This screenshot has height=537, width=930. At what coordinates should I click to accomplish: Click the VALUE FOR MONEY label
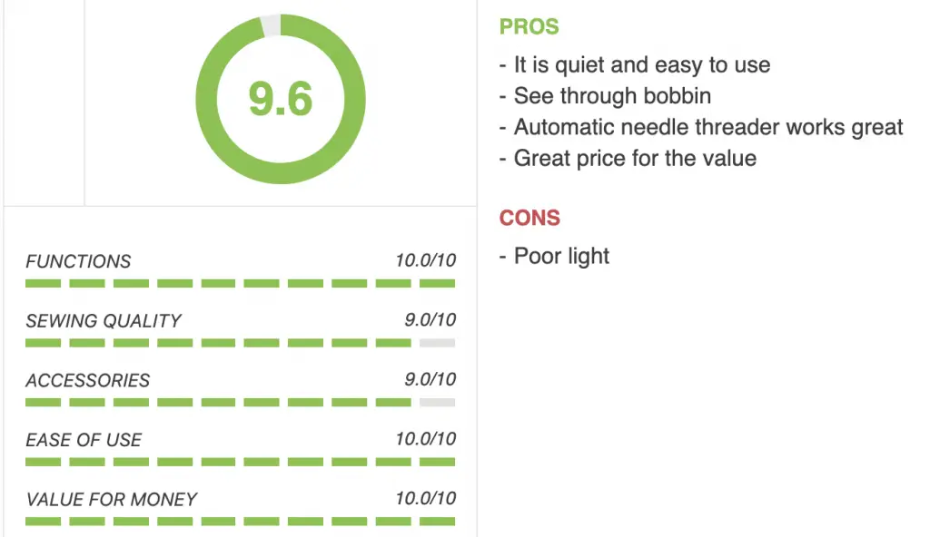tap(112, 500)
